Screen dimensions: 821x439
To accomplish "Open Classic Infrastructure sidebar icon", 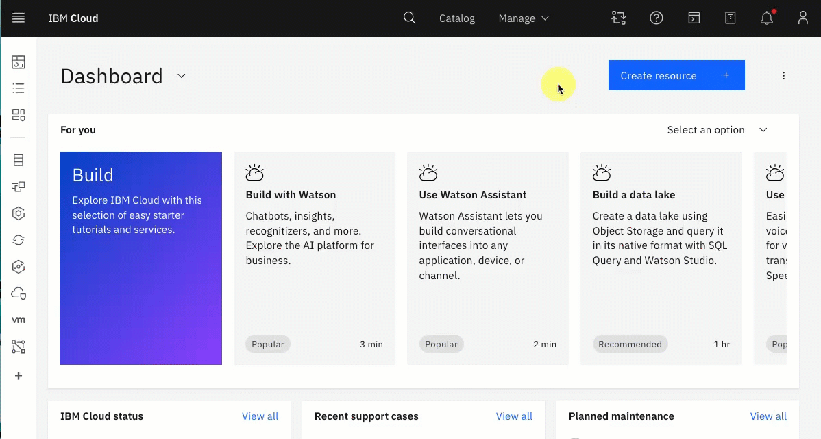I will [x=19, y=160].
